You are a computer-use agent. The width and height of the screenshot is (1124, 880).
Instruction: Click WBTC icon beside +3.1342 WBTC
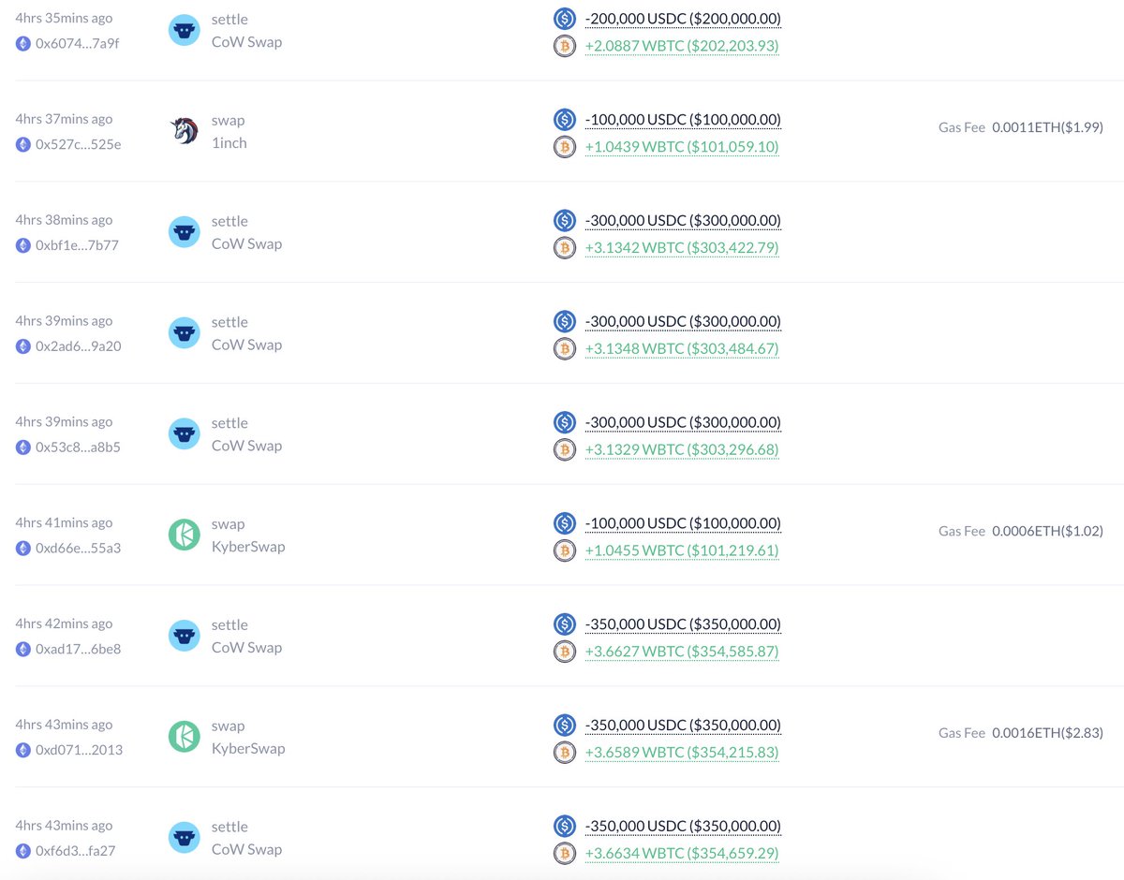[x=565, y=248]
